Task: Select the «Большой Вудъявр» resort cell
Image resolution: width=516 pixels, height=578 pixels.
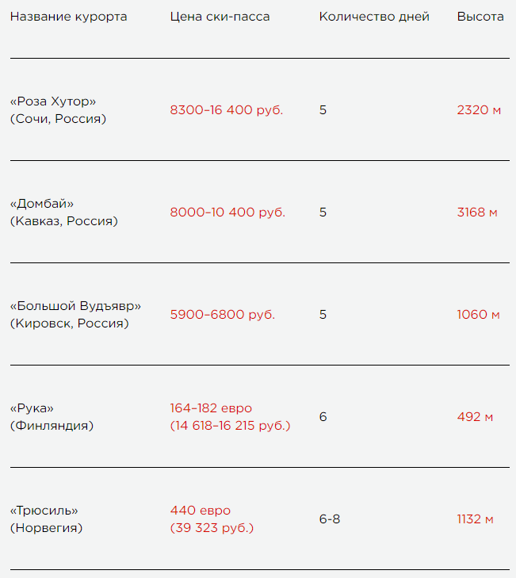Action: point(75,315)
